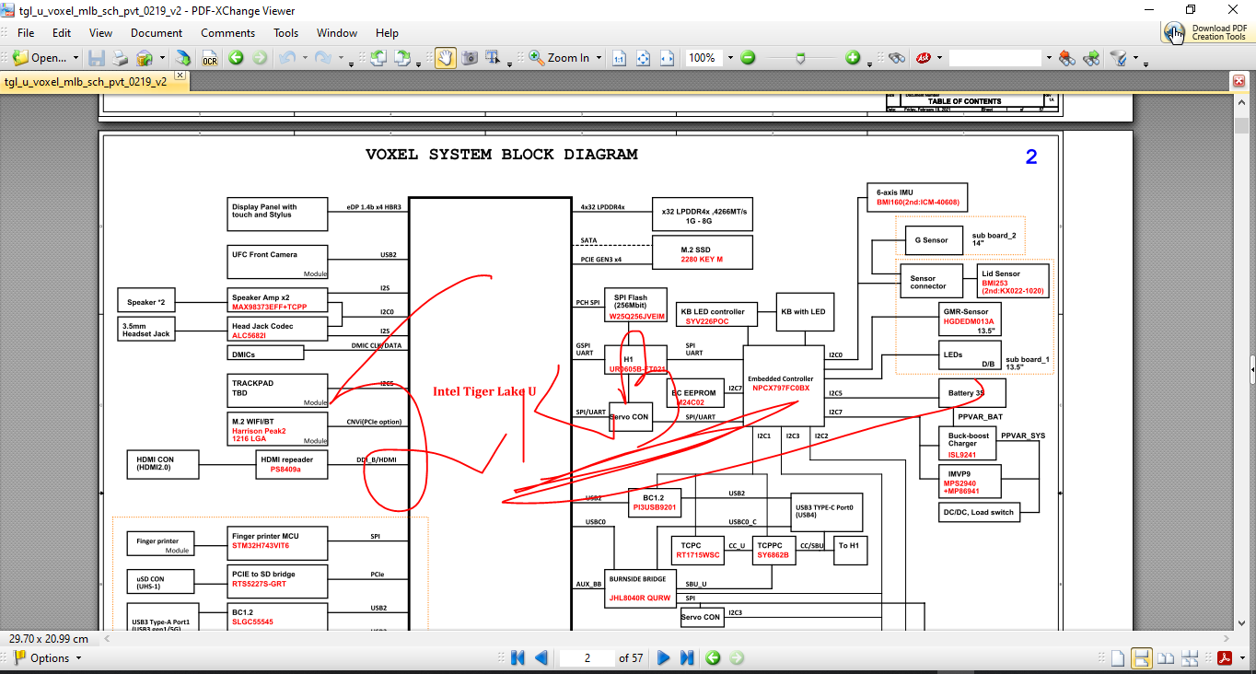This screenshot has height=674, width=1256.
Task: Click the Redo arrow
Action: (322, 57)
